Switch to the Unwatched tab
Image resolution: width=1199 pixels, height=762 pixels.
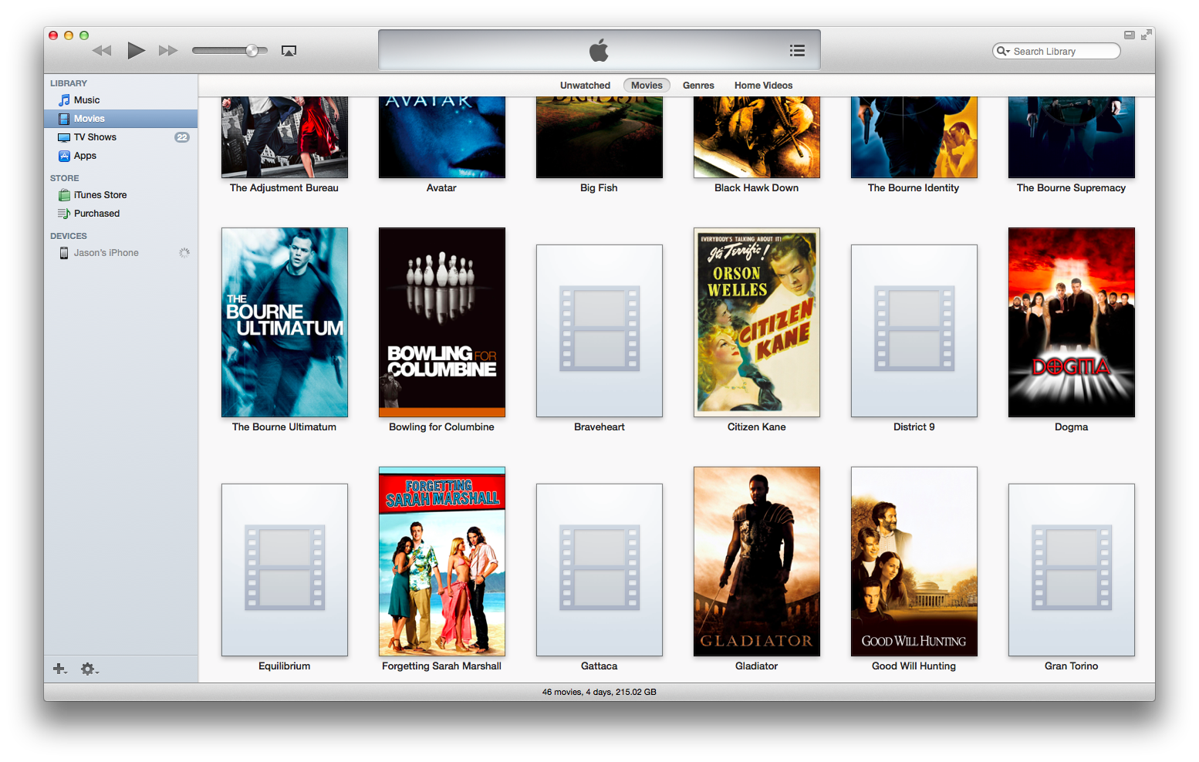[585, 86]
